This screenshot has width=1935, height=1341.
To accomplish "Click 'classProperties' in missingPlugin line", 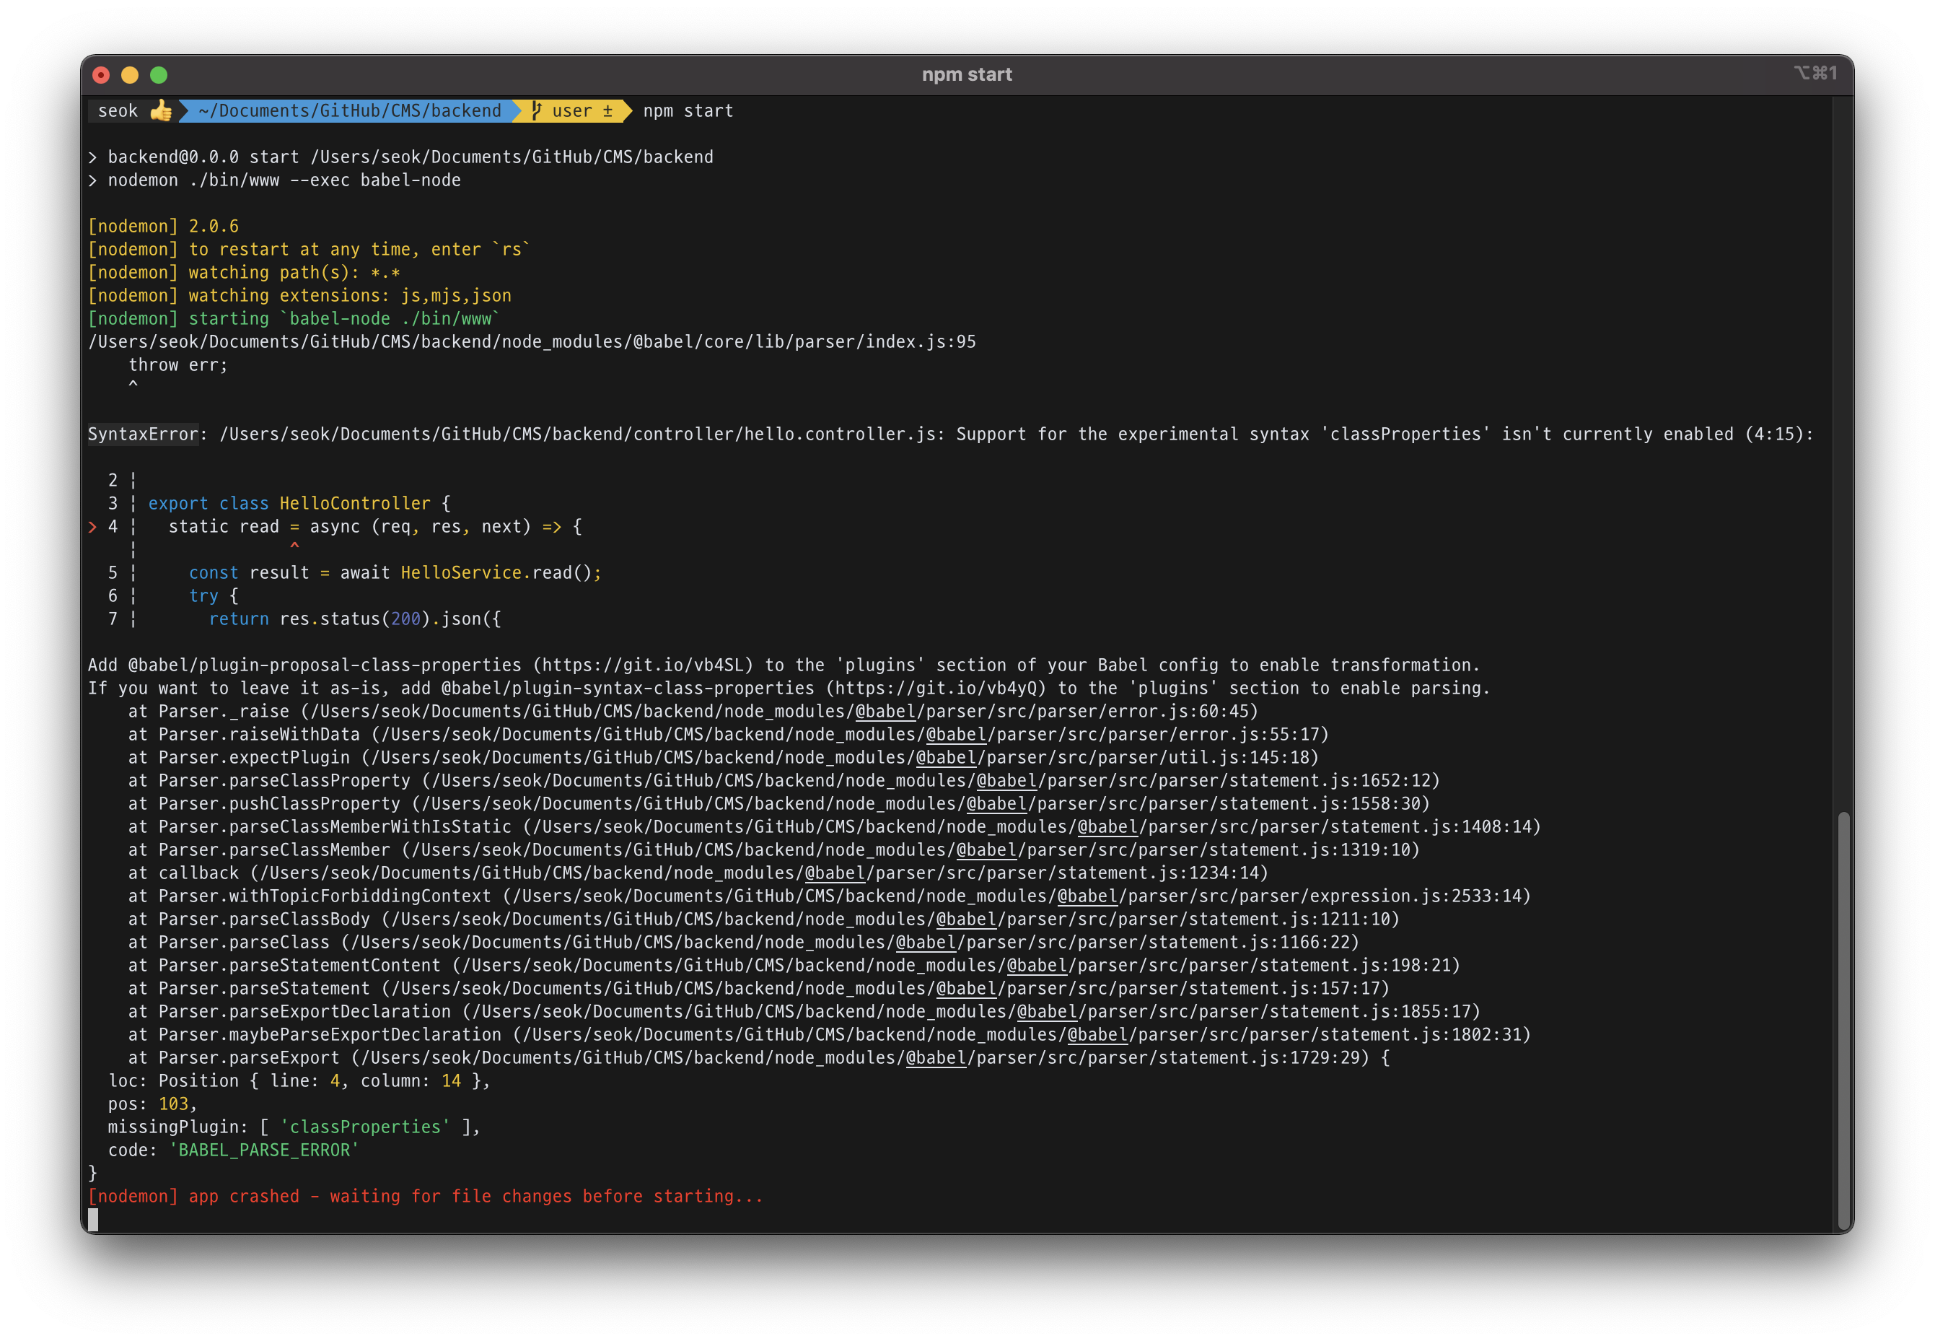I will pos(364,1127).
